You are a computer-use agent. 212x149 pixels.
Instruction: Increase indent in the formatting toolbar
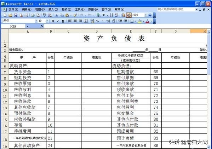click(x=125, y=21)
